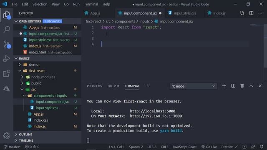The height and width of the screenshot is (150, 267).
Task: Open the View menu
Action: tap(55, 4)
